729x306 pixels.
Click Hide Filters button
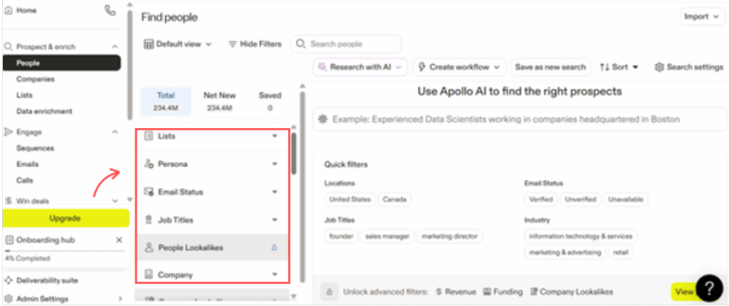(x=255, y=44)
